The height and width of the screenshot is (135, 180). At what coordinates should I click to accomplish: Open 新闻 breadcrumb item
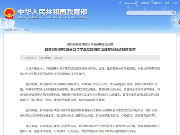tap(26, 30)
